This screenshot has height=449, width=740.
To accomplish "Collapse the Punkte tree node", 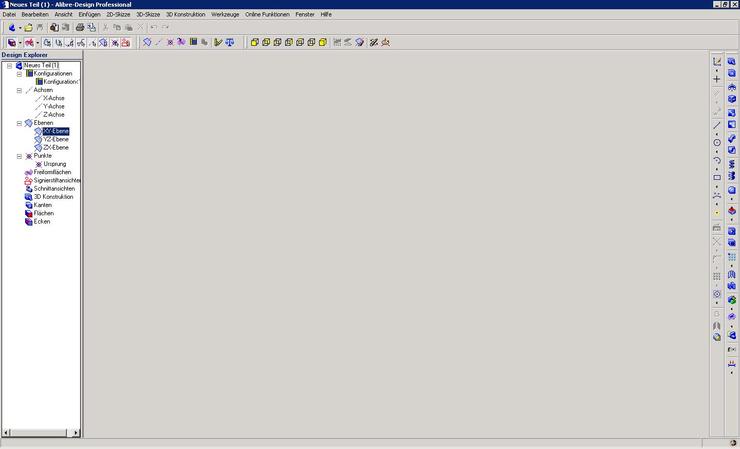I will (x=20, y=156).
